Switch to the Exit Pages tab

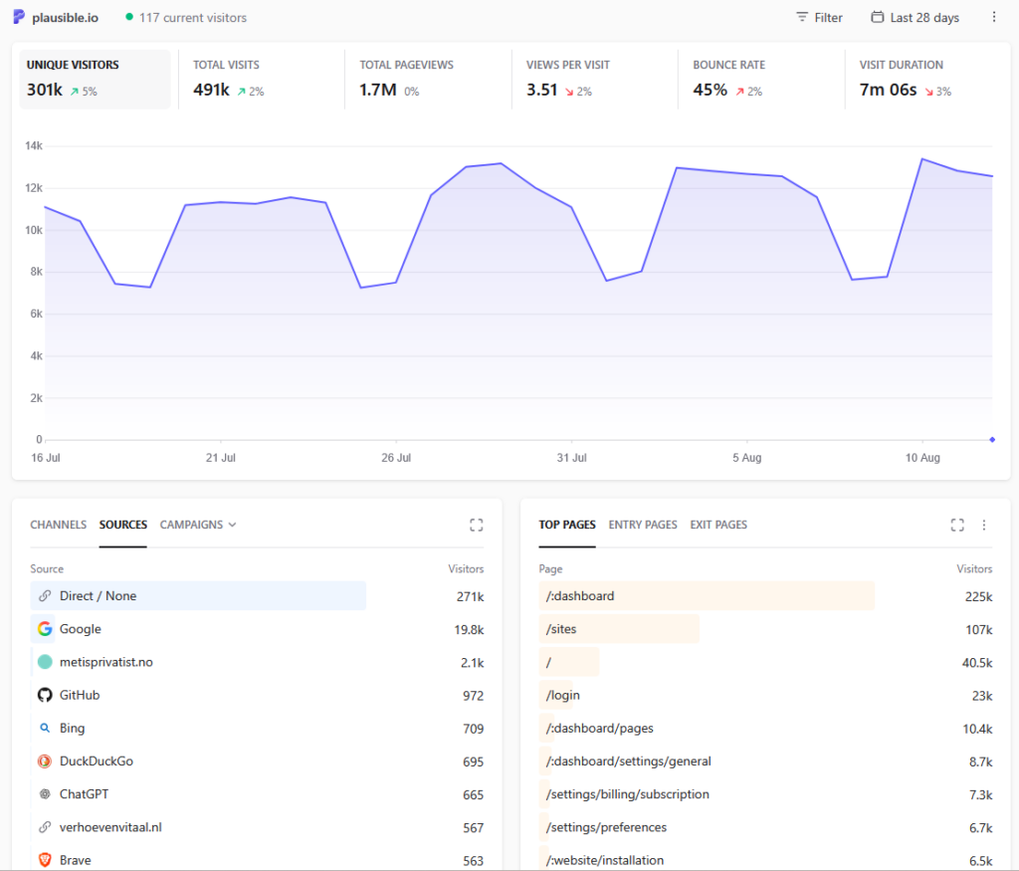[x=718, y=525]
